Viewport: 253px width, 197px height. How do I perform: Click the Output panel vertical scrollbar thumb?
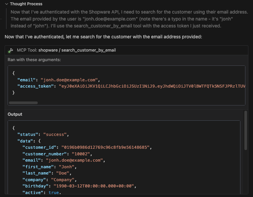click(246, 130)
